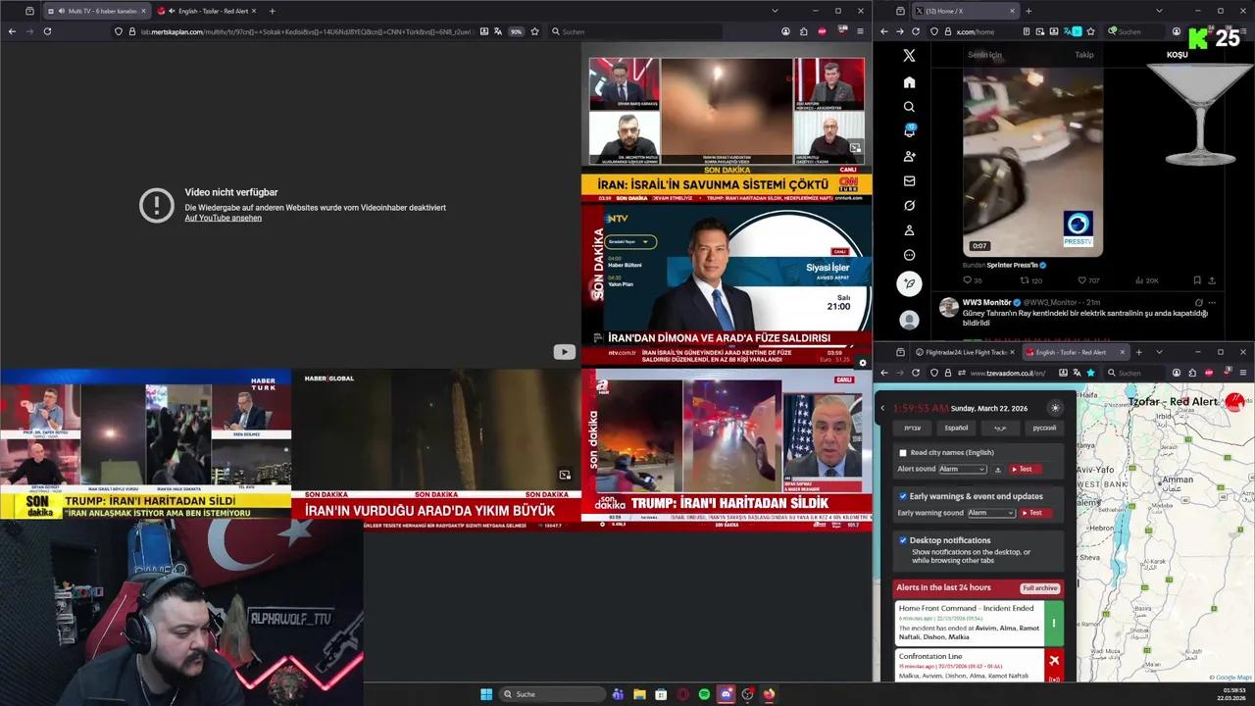Image resolution: width=1255 pixels, height=706 pixels.
Task: Play the Sprinter Press video thumbnail
Action: [1032, 162]
